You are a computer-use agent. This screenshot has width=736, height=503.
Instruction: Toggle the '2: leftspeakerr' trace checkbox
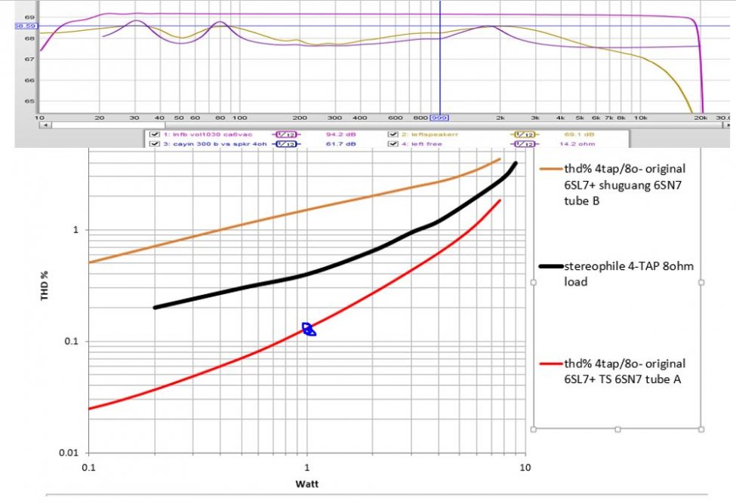click(393, 134)
